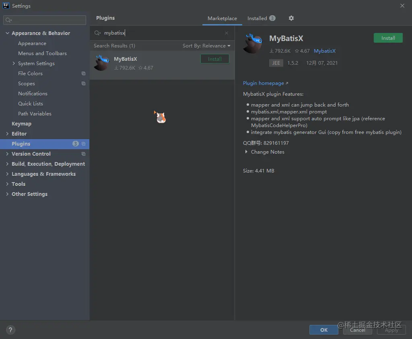Click the Installed tab count badge

pyautogui.click(x=272, y=18)
